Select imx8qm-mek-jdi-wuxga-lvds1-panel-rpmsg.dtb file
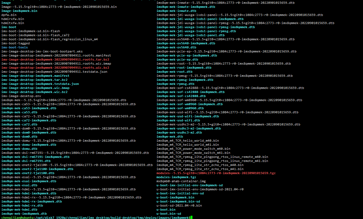 point(196,31)
